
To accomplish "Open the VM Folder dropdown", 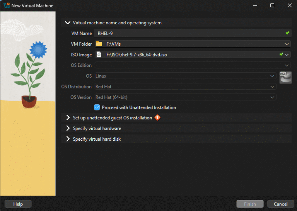I will [x=287, y=44].
